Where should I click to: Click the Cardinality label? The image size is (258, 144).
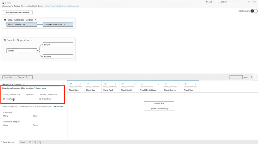point(8,112)
